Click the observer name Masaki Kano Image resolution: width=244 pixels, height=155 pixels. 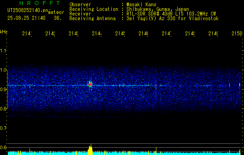141,4
